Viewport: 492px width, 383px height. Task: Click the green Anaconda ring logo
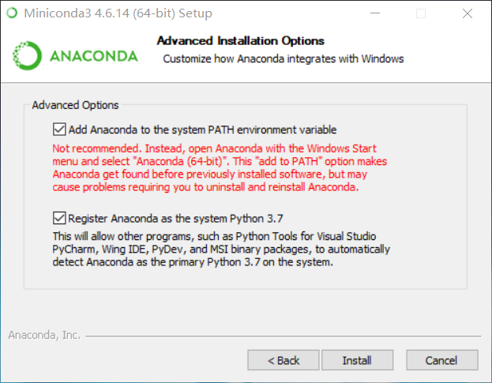[27, 55]
